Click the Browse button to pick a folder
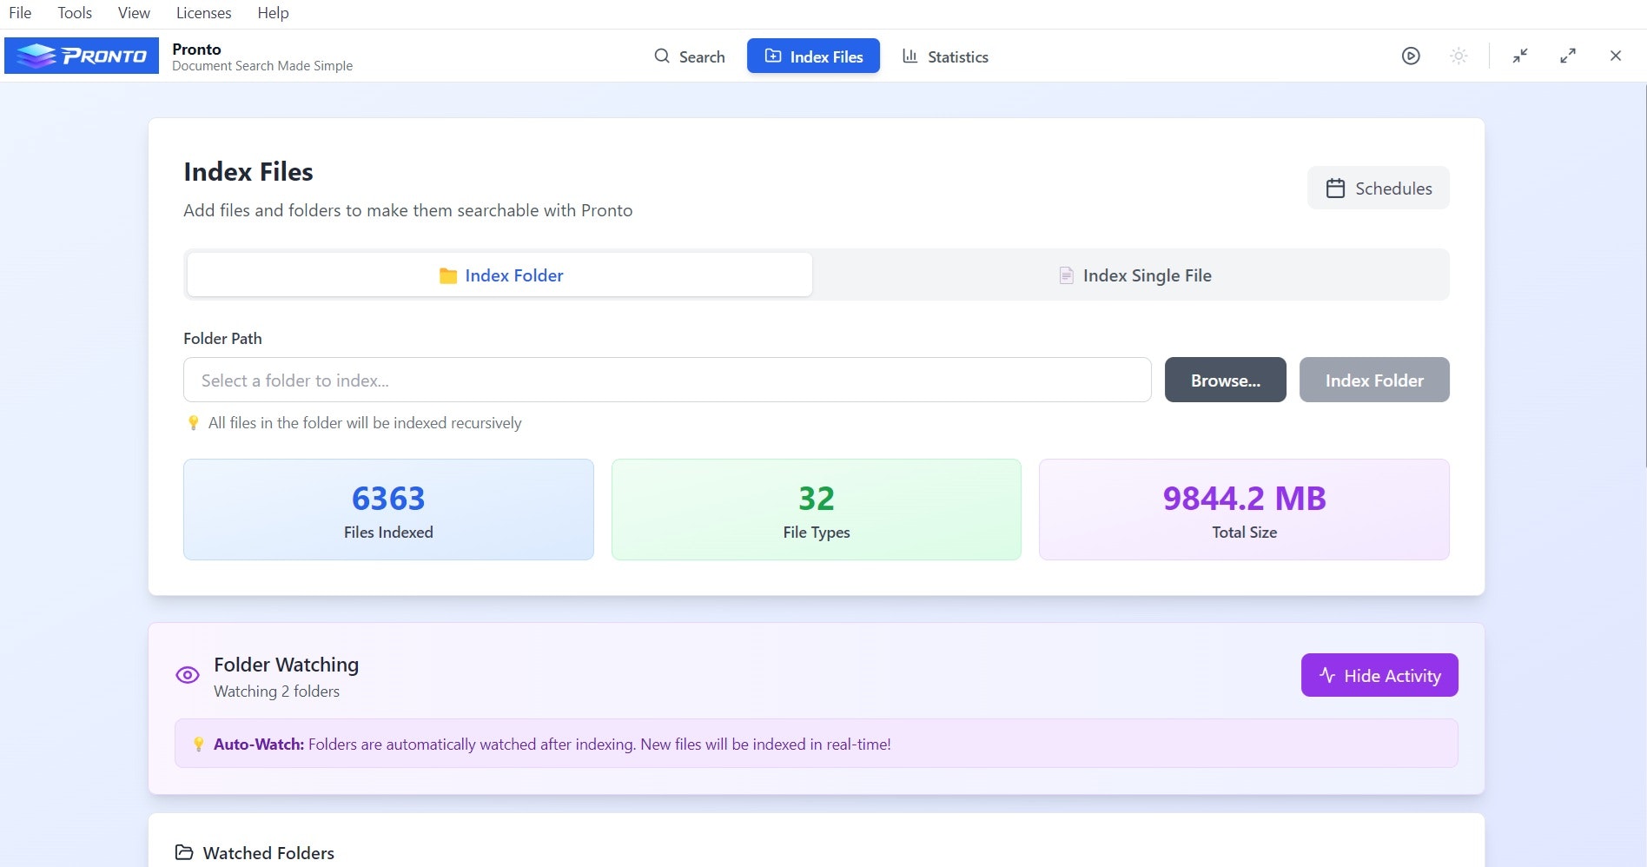1647x867 pixels. tap(1225, 380)
